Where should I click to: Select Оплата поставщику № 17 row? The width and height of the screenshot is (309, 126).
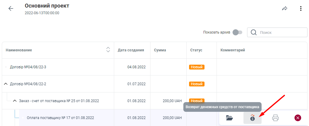[60, 118]
